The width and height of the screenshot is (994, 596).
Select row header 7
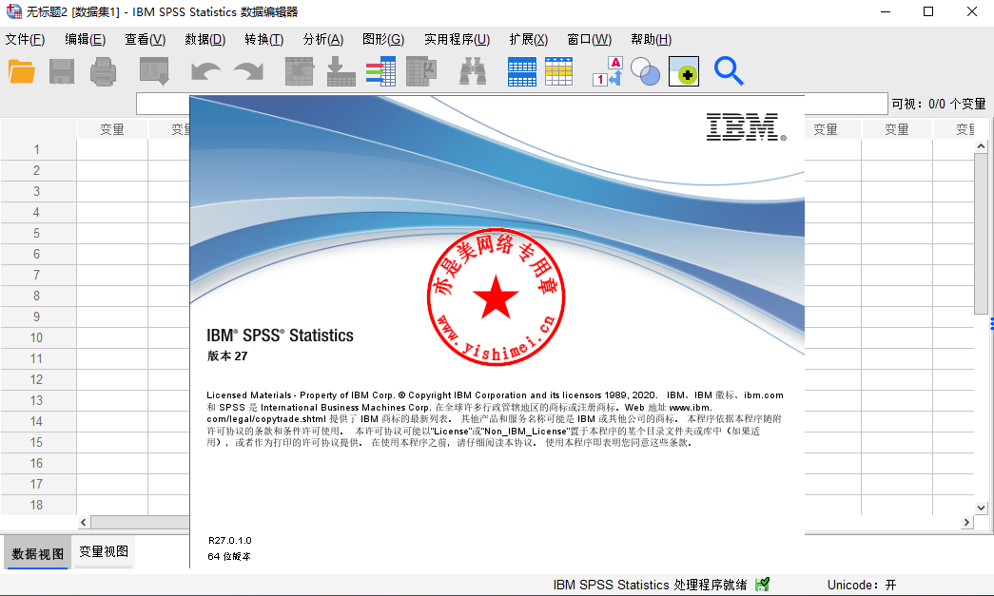coord(37,275)
